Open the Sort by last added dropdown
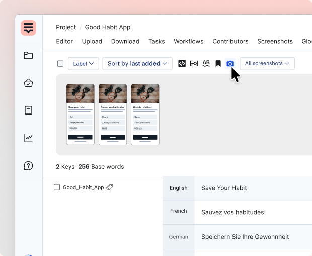The height and width of the screenshot is (256, 312). (x=137, y=64)
